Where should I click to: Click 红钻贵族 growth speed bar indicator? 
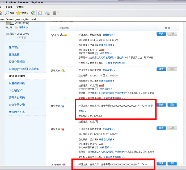(101, 144)
